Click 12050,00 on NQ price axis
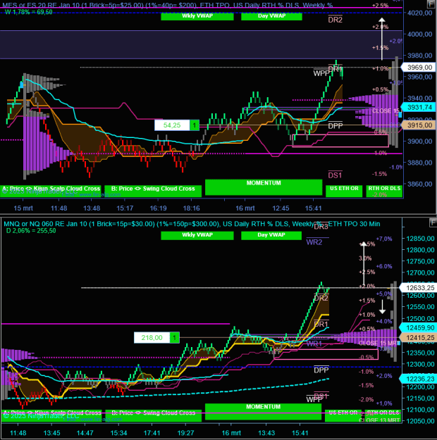Viewport: 437px width, 440px height. (420, 421)
